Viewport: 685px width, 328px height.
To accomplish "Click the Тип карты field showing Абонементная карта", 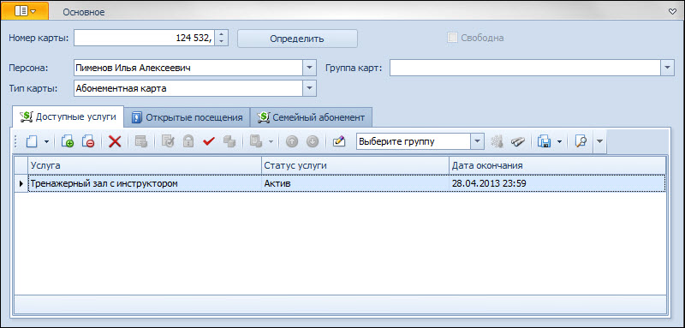I will click(x=188, y=88).
